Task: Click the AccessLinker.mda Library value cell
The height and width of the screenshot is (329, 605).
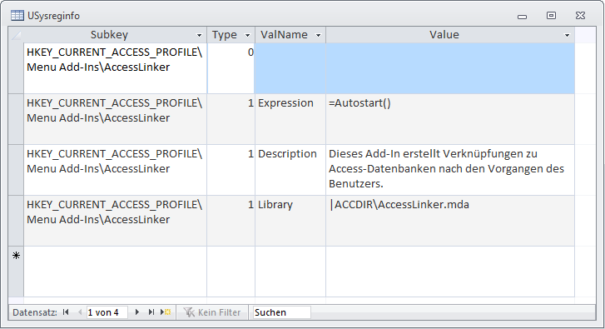Action: 450,221
